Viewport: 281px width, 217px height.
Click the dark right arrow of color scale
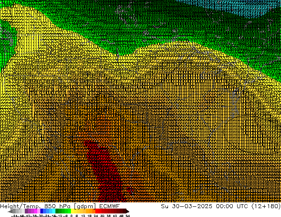128,212
